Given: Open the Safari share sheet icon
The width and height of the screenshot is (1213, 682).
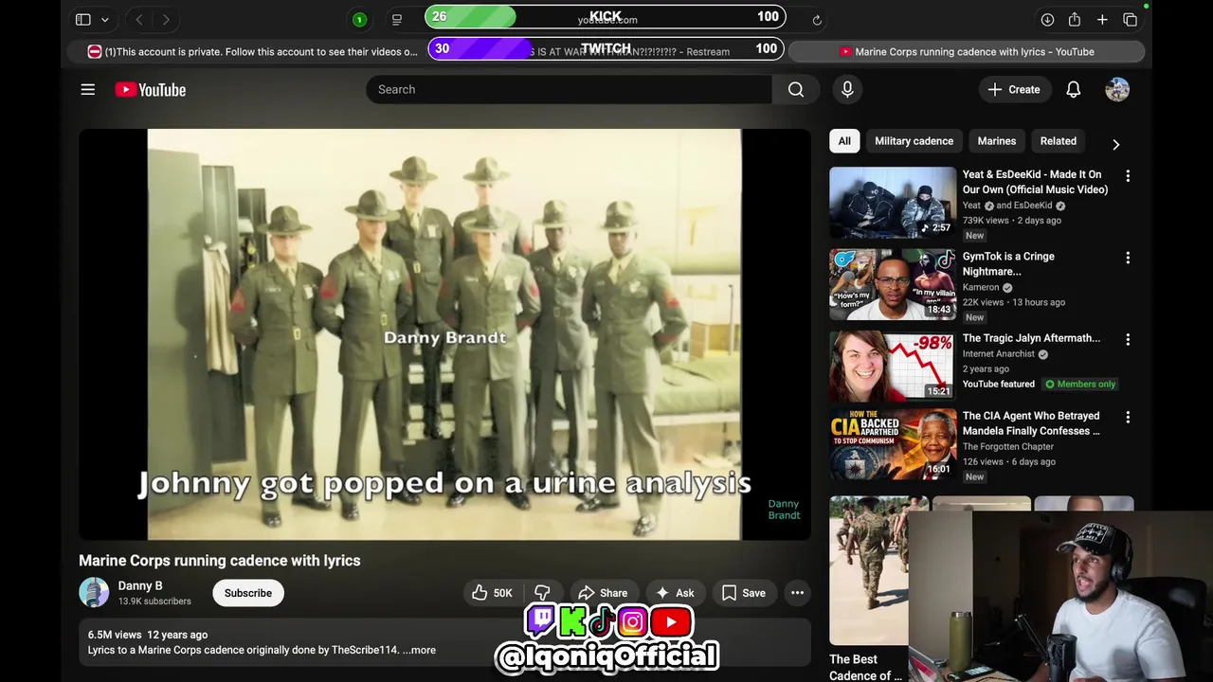Looking at the screenshot, I should click(1075, 19).
